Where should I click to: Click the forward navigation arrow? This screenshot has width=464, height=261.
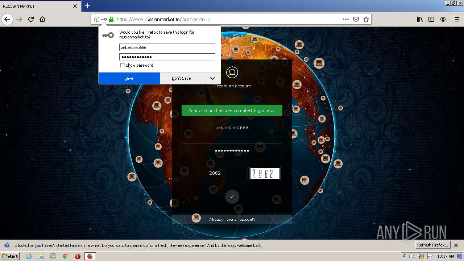19,19
